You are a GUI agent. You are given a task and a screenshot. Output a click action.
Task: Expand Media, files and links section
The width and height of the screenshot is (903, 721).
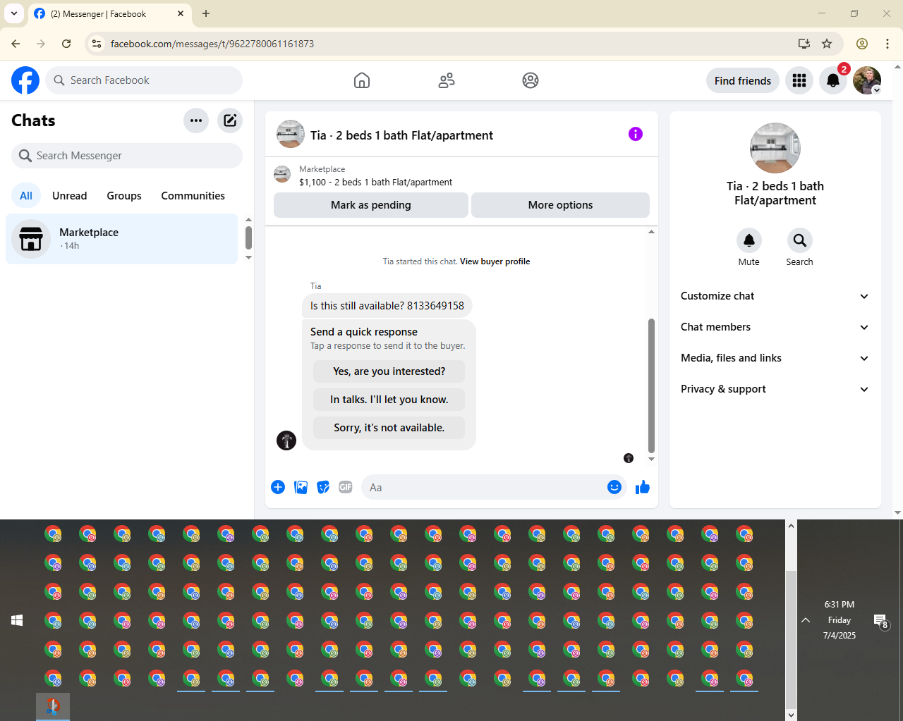[x=775, y=358]
